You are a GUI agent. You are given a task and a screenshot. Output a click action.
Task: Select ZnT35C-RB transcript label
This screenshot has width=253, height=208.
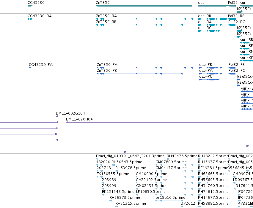(106, 22)
